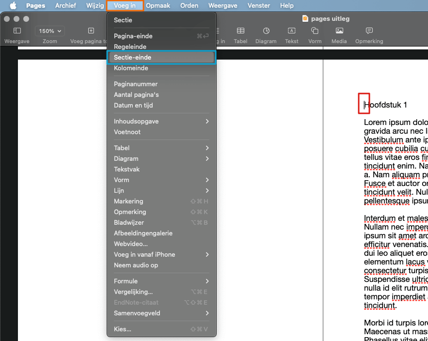
Task: Select Kies… at menu bottom
Action: (161, 329)
